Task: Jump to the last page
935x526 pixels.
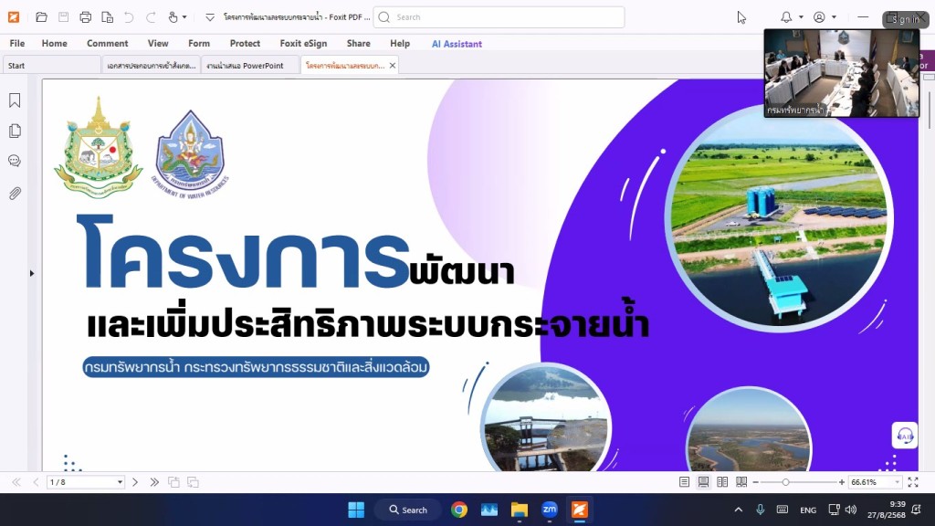Action: tap(154, 482)
